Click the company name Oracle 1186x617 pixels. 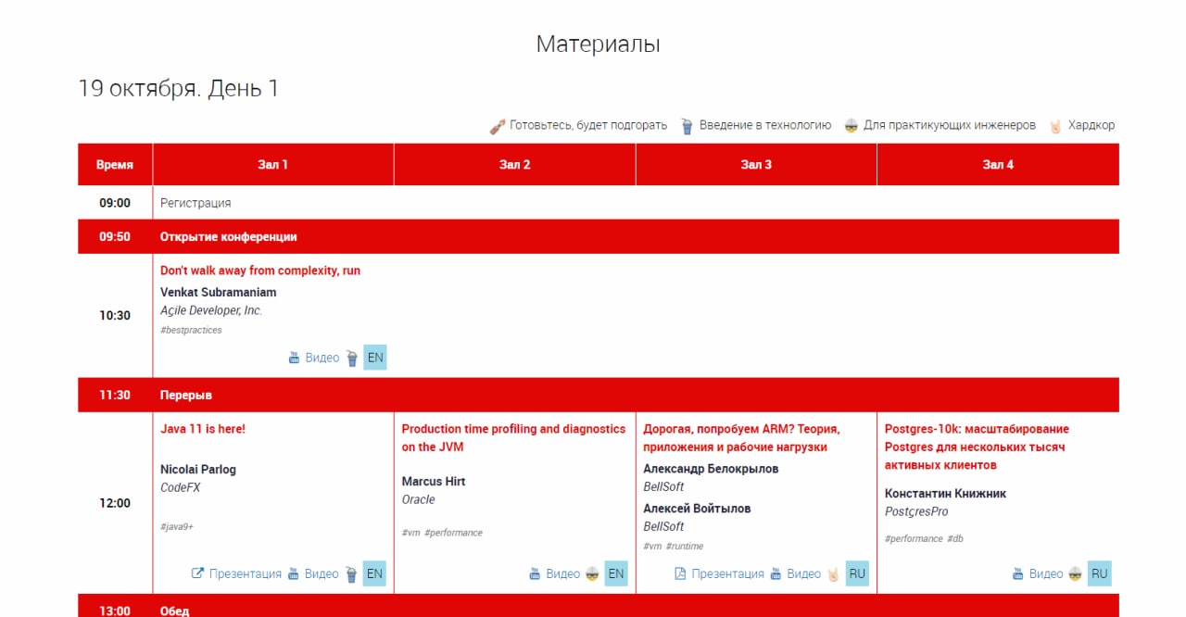point(418,499)
